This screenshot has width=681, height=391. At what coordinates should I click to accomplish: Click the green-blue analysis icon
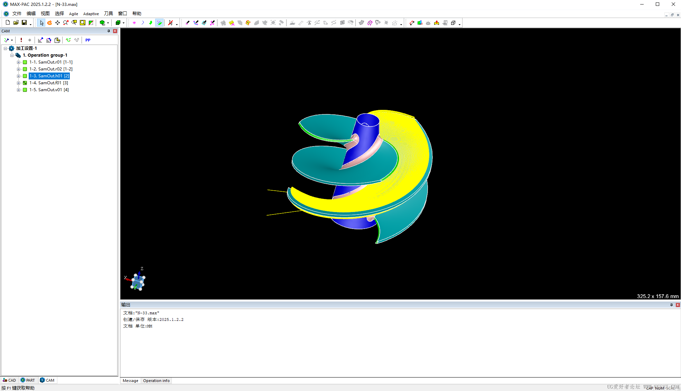[420, 23]
